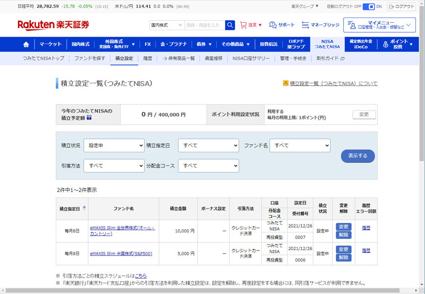
Task: Select the 国内株式 search category dropdown
Action: point(166,25)
